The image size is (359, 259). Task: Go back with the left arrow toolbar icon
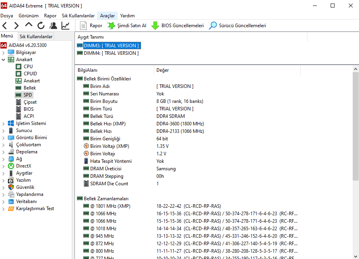[x=5, y=25]
